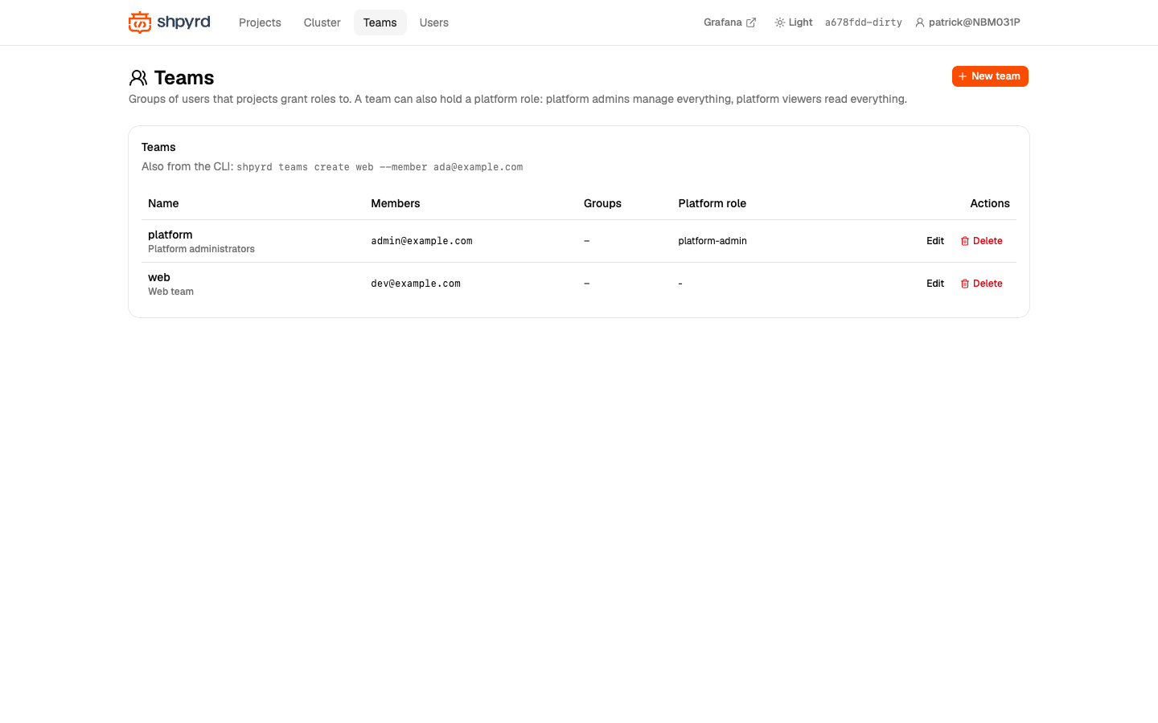
Task: Select the Teams navigation tab
Action: click(380, 22)
